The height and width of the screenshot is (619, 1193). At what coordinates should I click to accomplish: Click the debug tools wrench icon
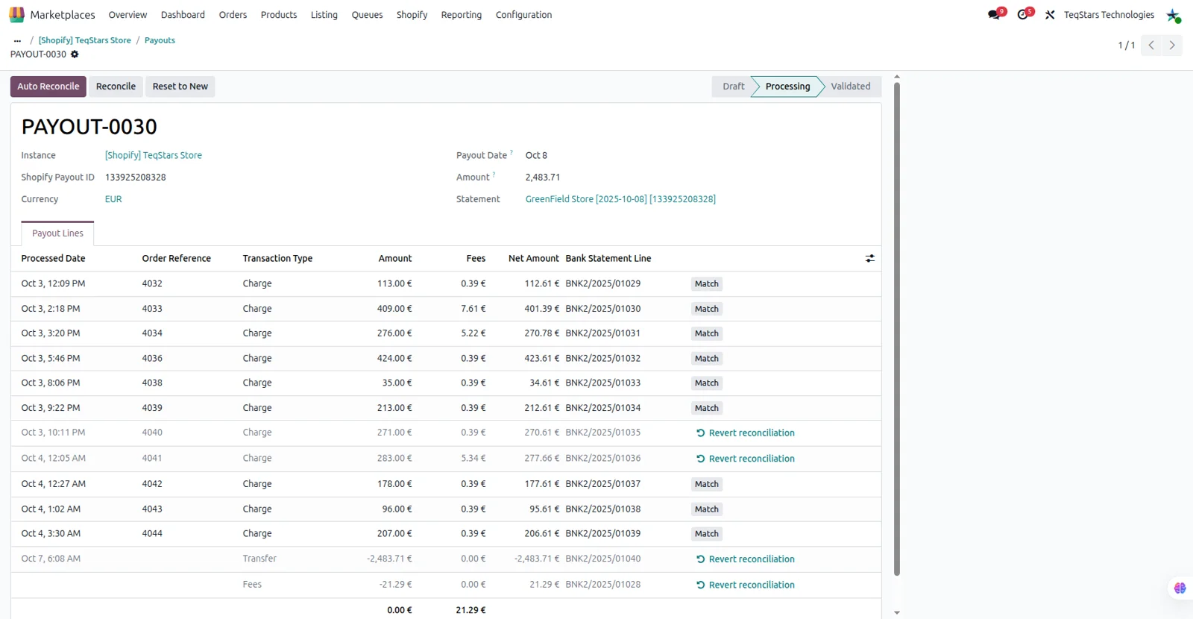click(x=1050, y=15)
